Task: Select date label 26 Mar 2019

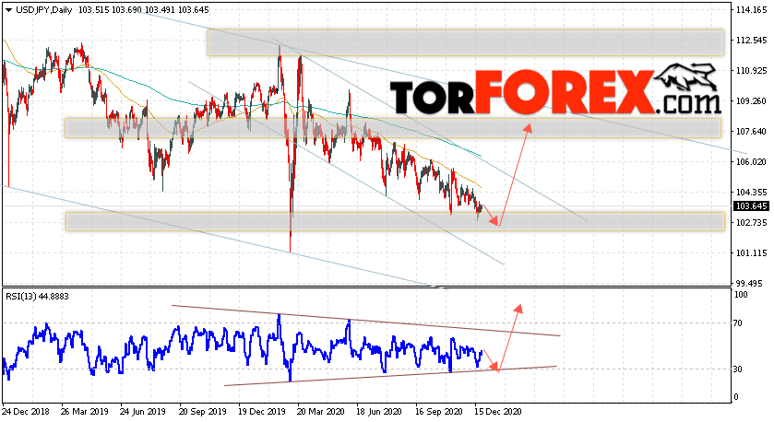Action: 84,411
